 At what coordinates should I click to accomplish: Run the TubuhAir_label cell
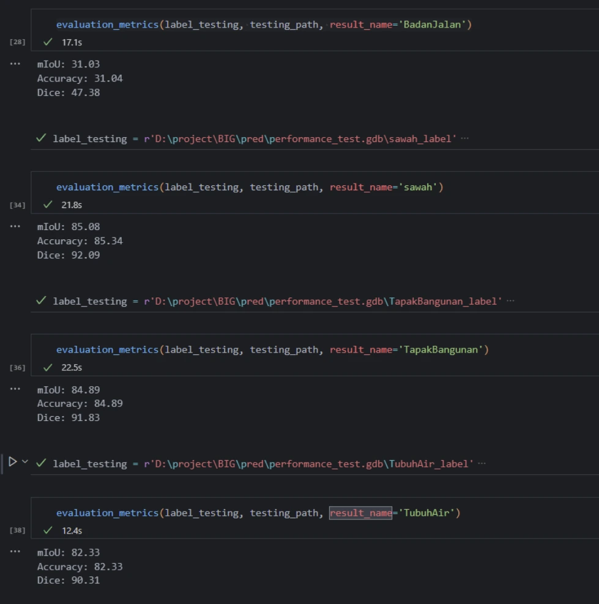click(x=13, y=462)
